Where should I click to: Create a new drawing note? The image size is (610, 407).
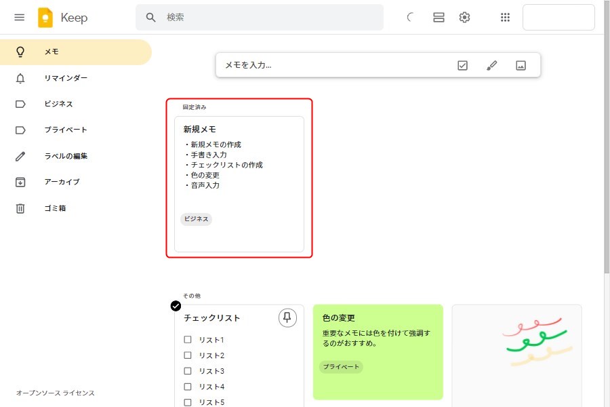(492, 65)
